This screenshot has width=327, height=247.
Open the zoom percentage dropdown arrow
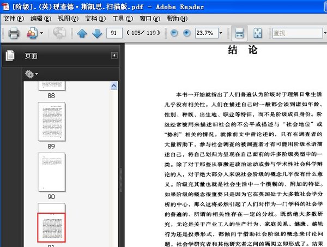pyautogui.click(x=221, y=33)
